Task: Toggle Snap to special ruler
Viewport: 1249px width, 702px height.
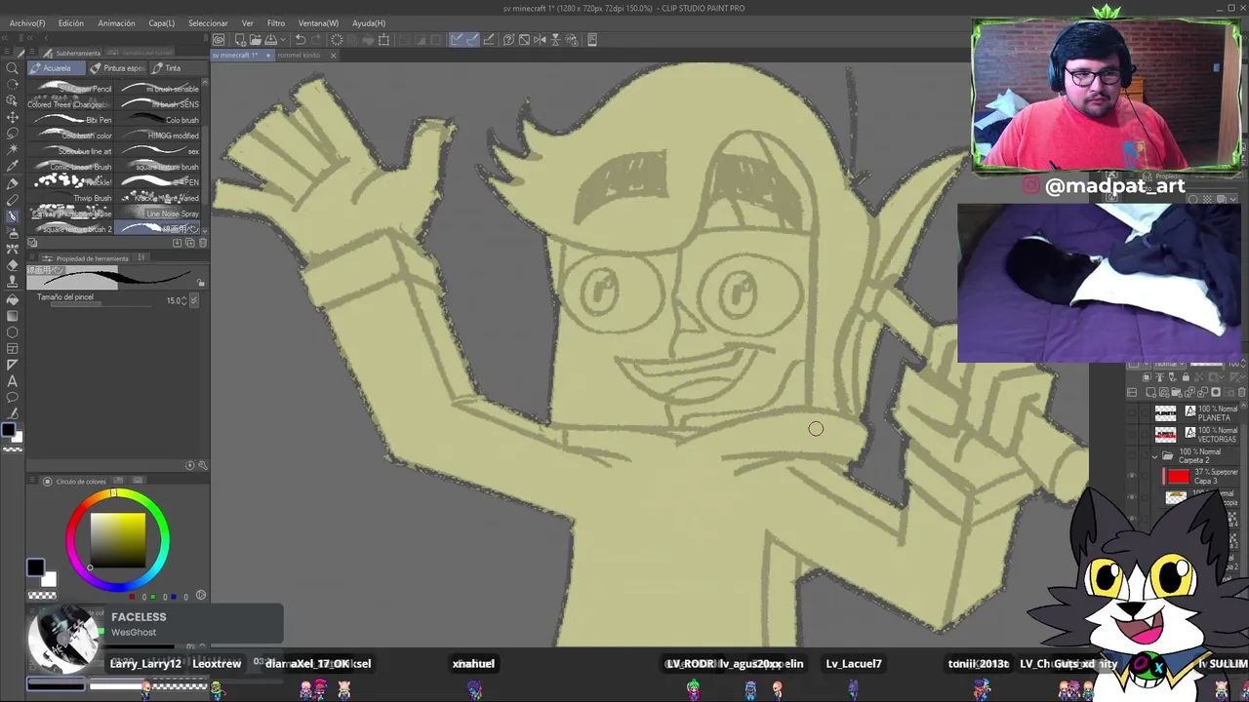Action: 472,40
